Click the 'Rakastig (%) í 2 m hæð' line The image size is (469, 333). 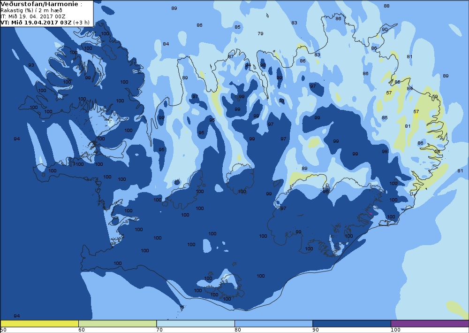(x=31, y=10)
